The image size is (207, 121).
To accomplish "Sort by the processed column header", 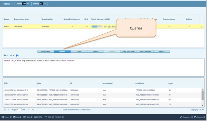I will point(119,83).
